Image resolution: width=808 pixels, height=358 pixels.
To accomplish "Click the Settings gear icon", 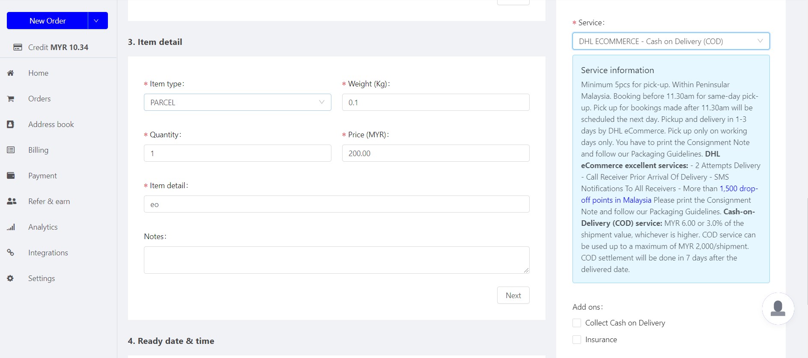I will [x=11, y=278].
